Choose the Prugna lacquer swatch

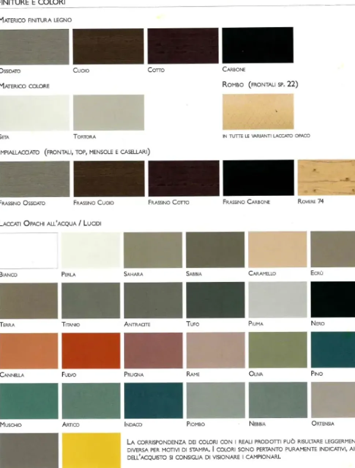pyautogui.click(x=153, y=350)
